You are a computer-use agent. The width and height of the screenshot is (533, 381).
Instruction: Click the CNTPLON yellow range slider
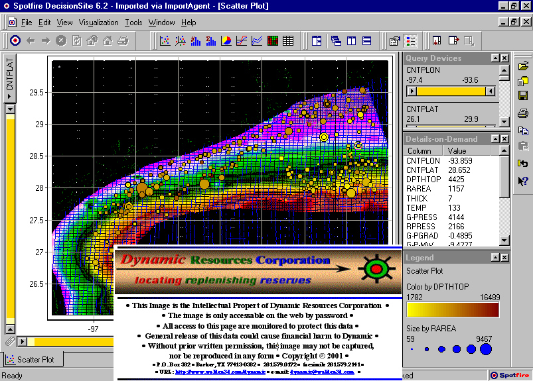tap(451, 91)
